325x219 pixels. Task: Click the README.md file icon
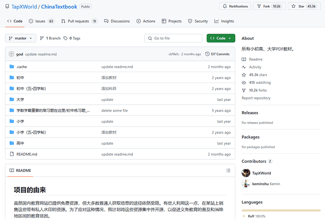[12, 154]
